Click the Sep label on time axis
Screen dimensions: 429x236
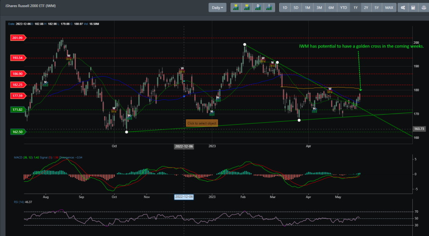click(x=81, y=197)
